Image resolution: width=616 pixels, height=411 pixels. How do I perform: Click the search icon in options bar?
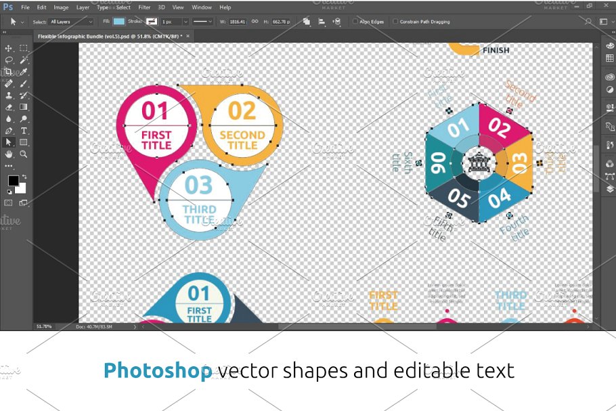[588, 22]
